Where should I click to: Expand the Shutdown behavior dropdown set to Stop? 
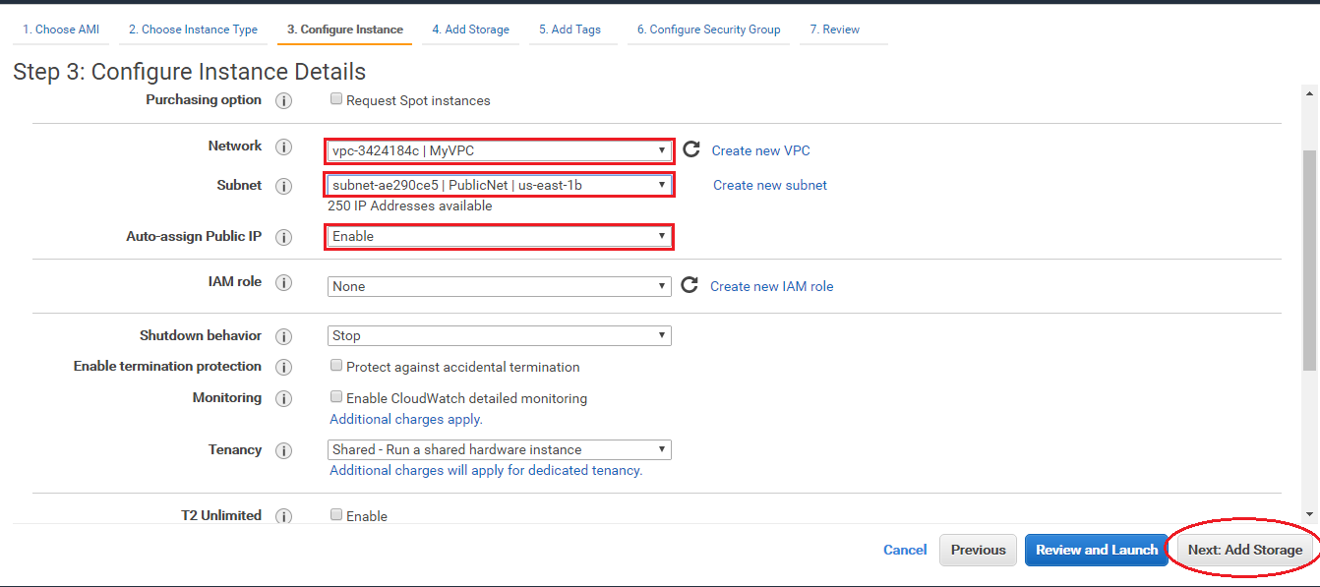click(500, 335)
